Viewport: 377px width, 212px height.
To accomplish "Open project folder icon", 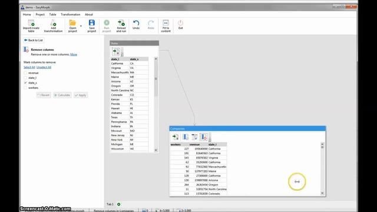I will tap(72, 23).
